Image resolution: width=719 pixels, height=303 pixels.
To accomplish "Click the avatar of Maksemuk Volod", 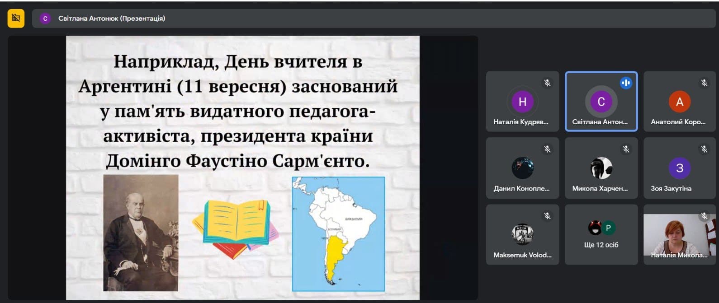I will point(522,234).
